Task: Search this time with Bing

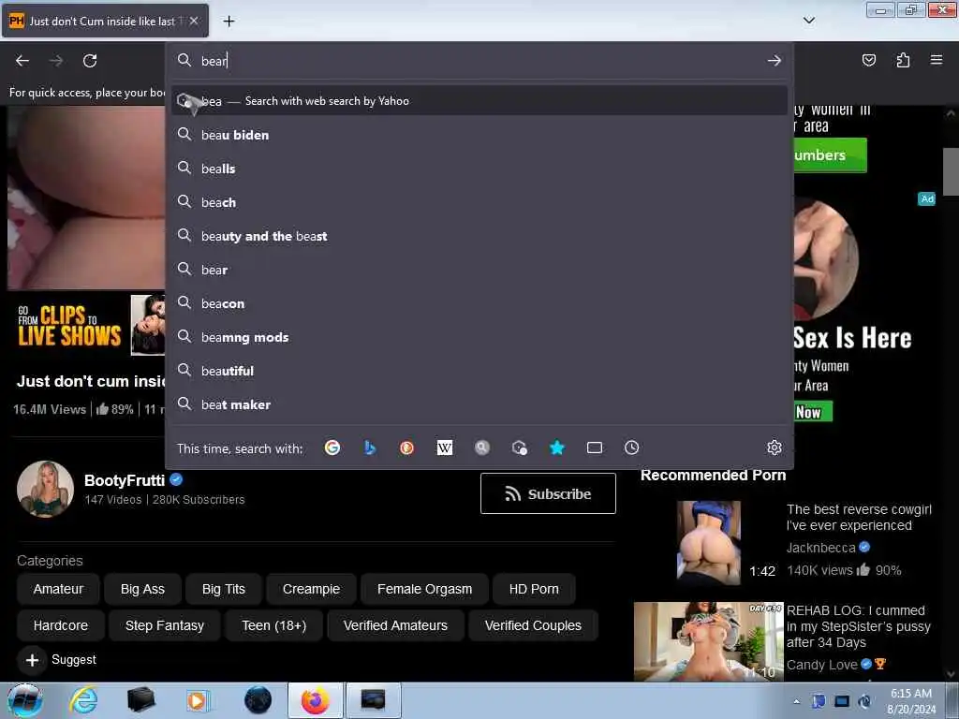Action: pos(370,448)
